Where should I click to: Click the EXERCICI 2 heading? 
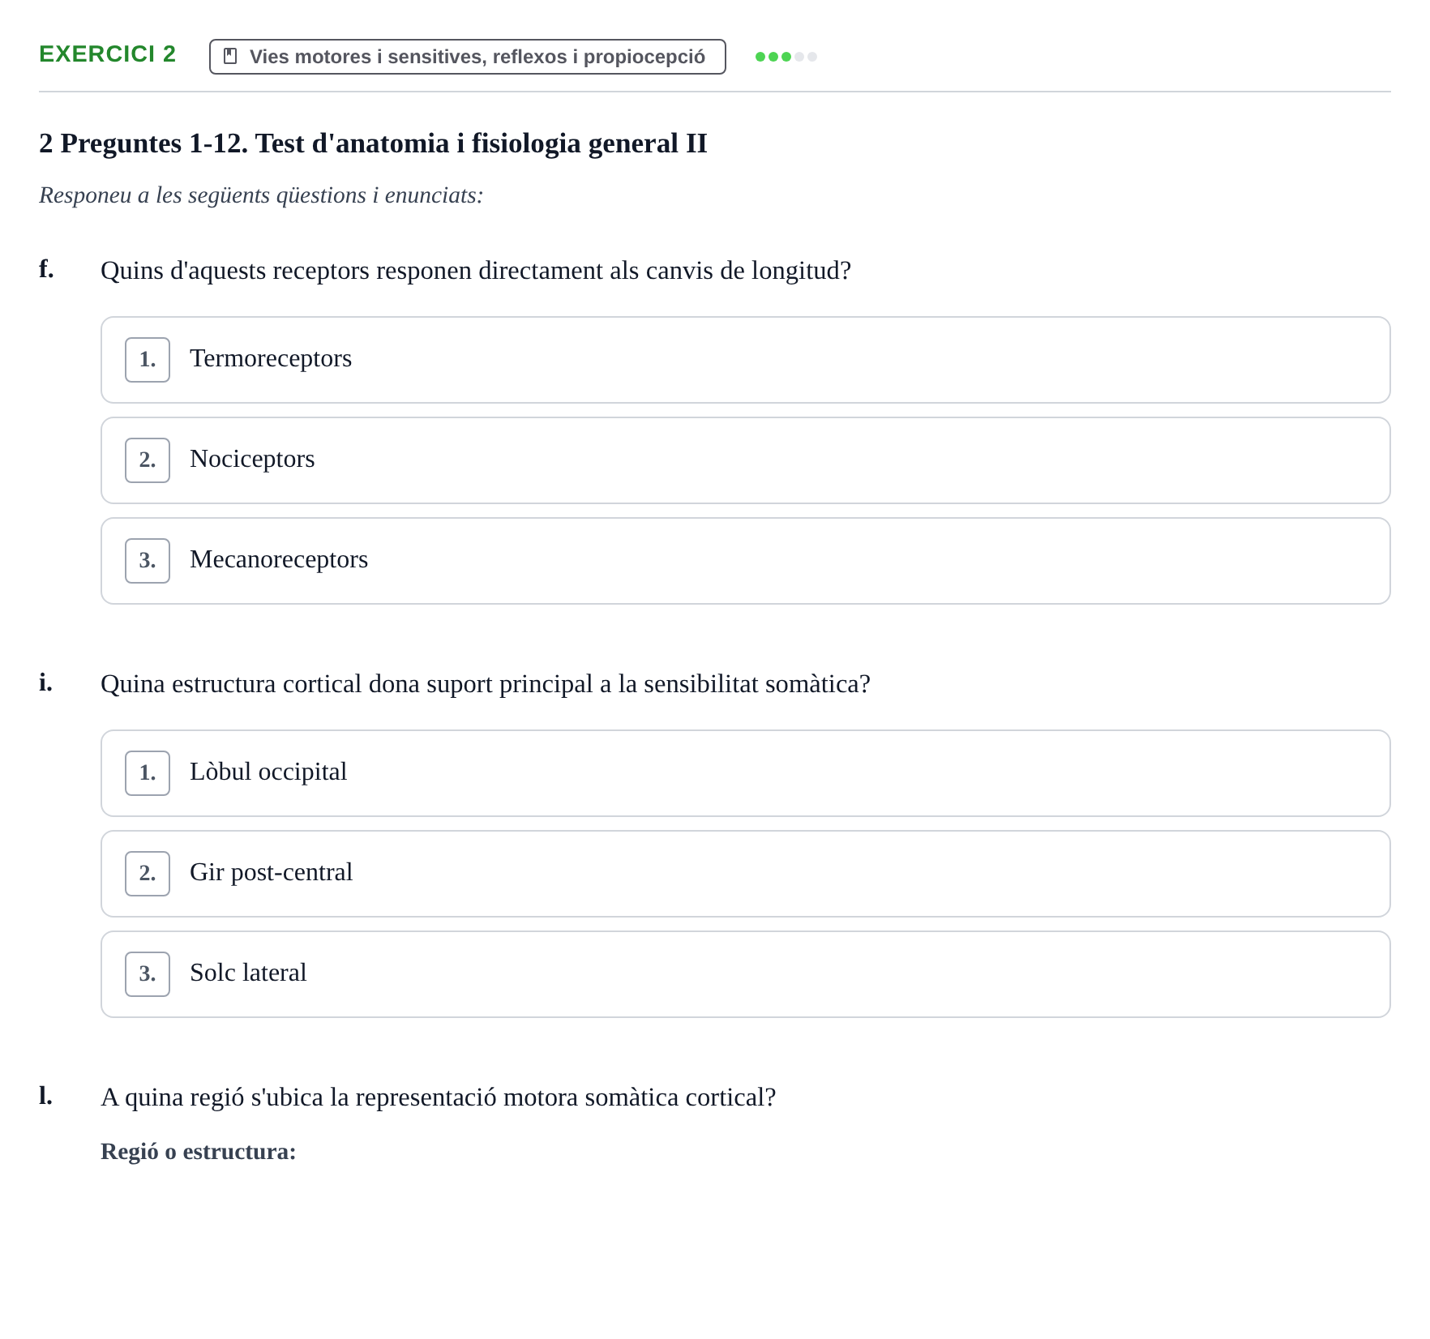click(x=108, y=53)
